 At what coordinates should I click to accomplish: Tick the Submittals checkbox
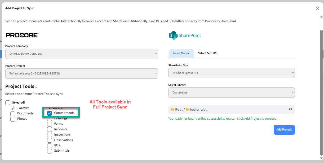point(50,151)
